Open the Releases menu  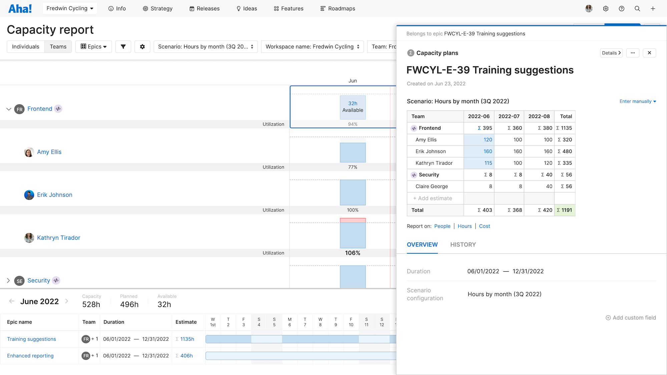click(204, 8)
